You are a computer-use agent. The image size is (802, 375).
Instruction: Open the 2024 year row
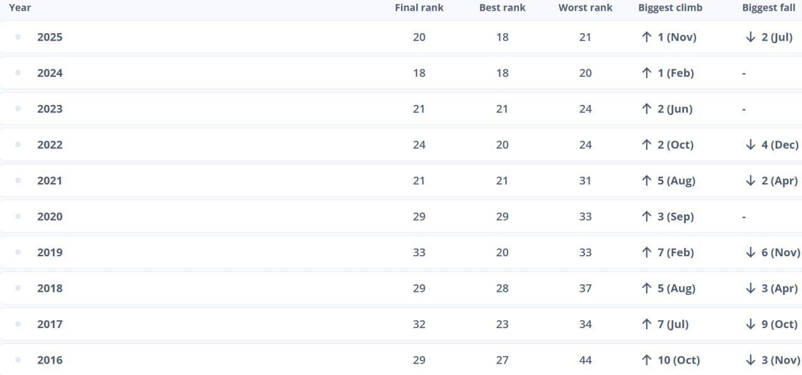[50, 73]
